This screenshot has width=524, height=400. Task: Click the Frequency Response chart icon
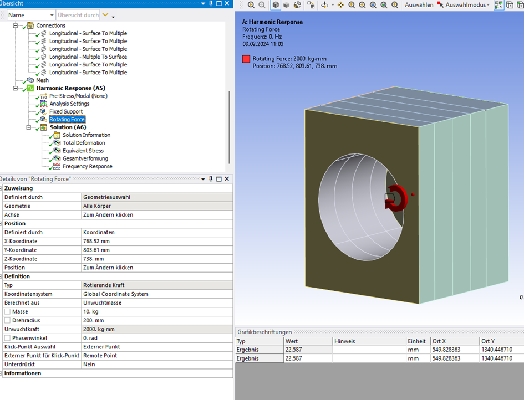56,166
